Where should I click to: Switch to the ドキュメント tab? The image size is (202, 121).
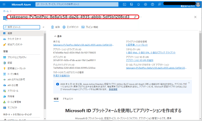click(x=68, y=99)
